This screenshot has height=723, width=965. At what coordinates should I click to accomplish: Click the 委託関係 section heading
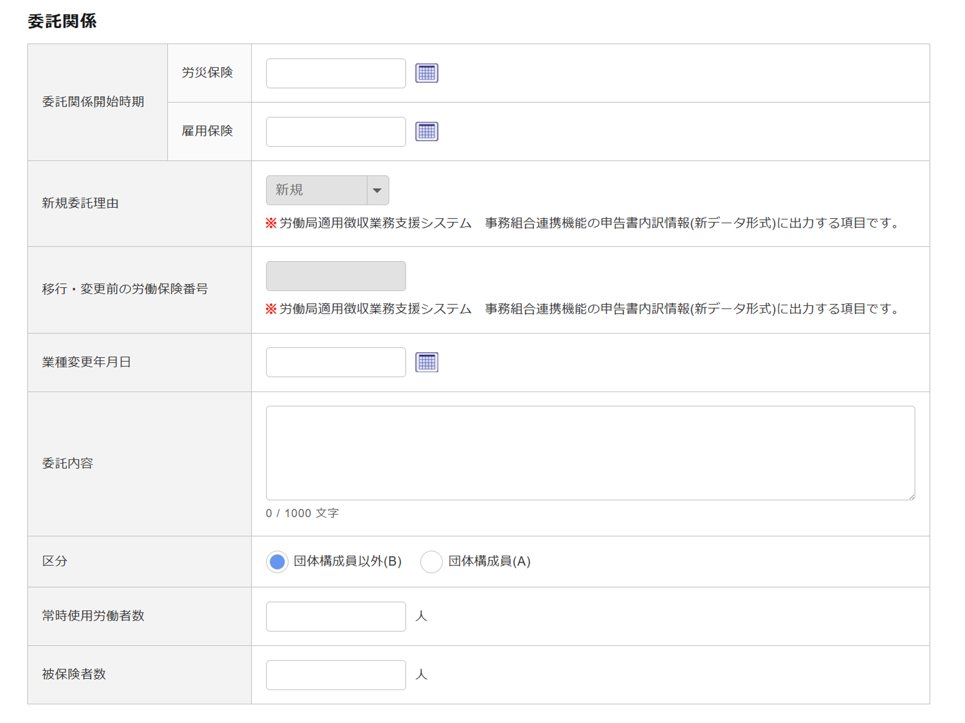click(62, 21)
